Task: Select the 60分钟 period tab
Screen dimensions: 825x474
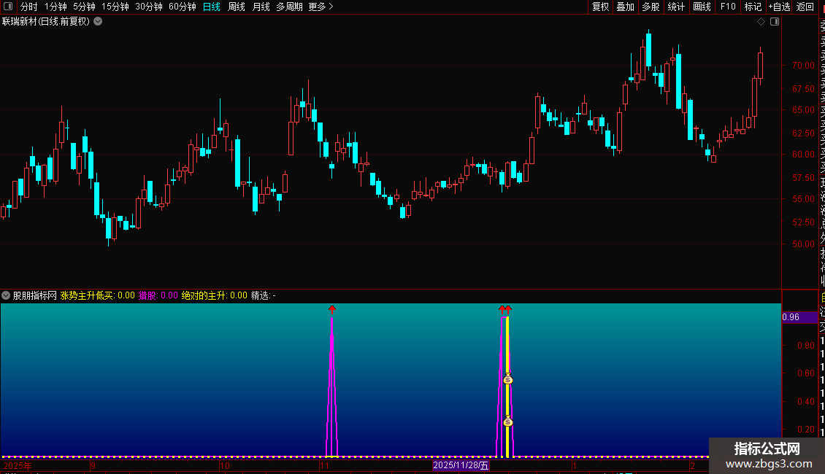Action: [x=183, y=7]
